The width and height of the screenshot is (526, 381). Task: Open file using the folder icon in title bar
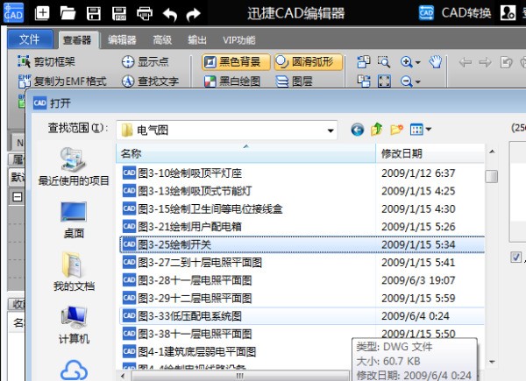68,13
